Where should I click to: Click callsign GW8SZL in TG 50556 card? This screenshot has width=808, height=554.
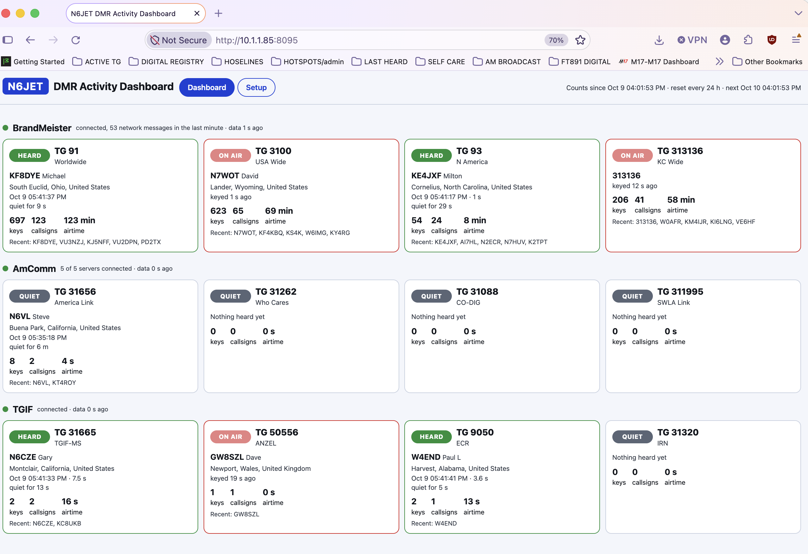coord(227,457)
